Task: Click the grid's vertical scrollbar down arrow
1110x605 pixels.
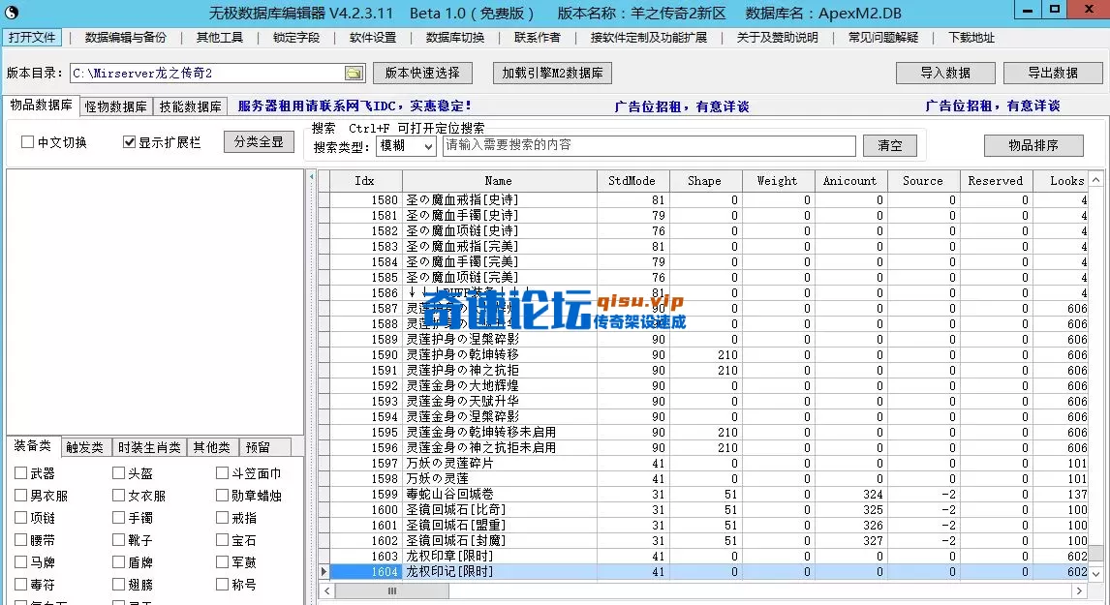Action: click(x=1095, y=573)
